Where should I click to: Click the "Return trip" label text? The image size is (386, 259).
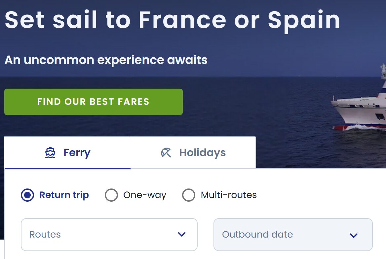click(x=64, y=195)
